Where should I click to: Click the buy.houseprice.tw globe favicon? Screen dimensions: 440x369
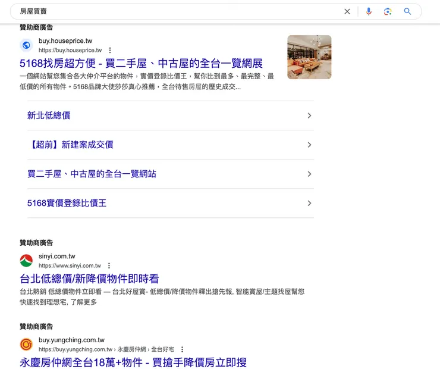(x=26, y=45)
